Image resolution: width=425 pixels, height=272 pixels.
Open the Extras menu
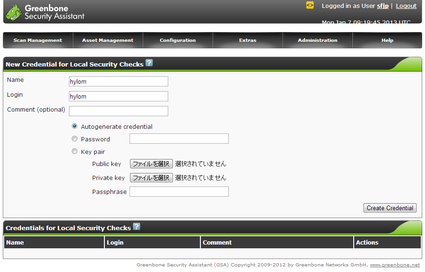(x=247, y=40)
